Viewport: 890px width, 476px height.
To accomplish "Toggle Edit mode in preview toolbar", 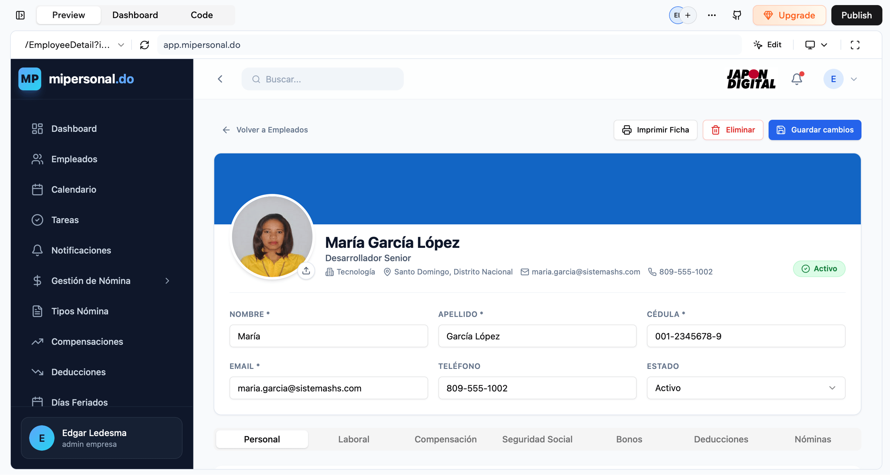I will point(768,45).
